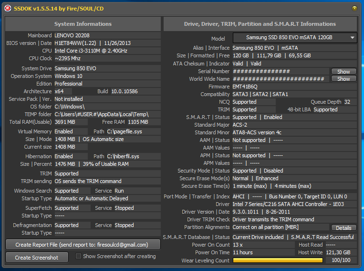Click the Create Screenshot button
Image resolution: width=364 pixels, height=271 pixels.
point(37,258)
